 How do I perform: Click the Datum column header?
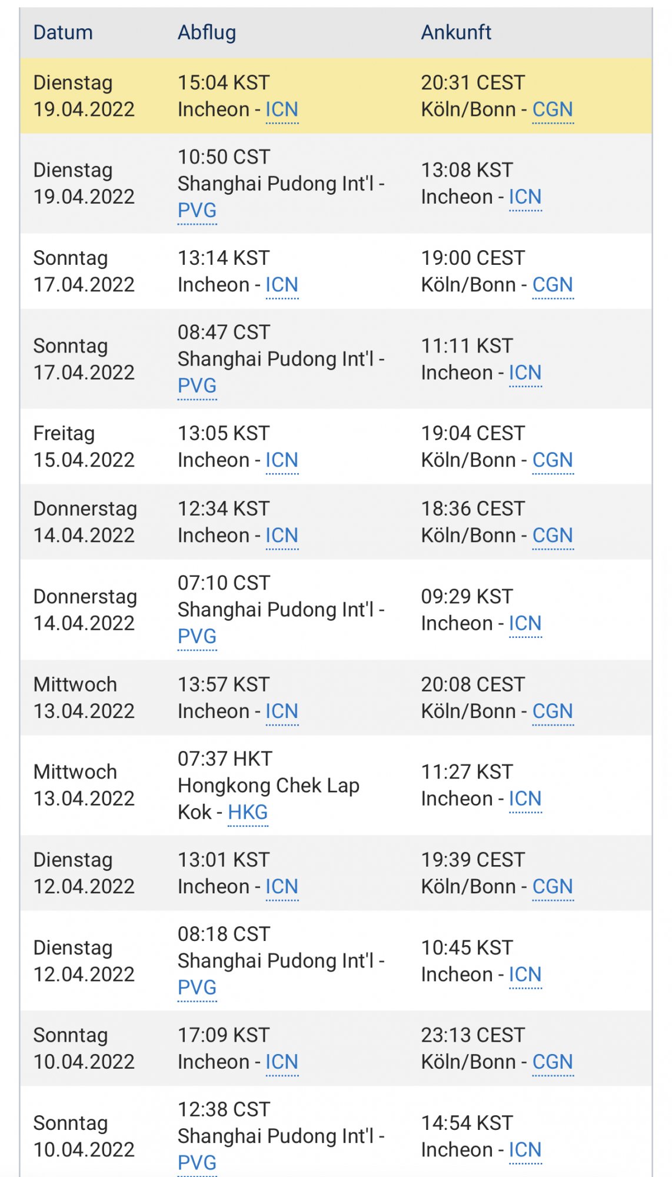[63, 32]
